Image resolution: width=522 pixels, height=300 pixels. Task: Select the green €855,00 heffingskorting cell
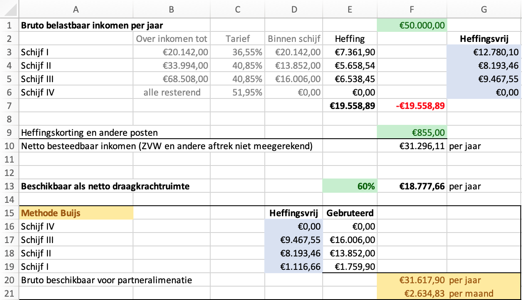(x=412, y=133)
